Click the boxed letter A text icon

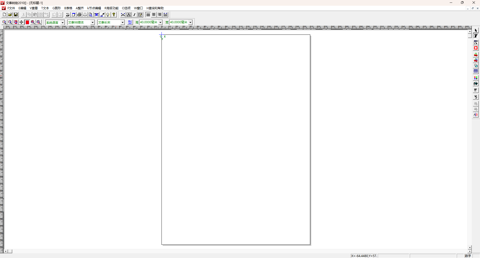[129, 15]
